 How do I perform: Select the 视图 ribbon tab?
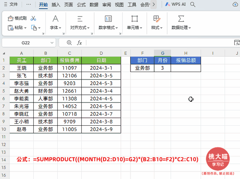click(119, 5)
